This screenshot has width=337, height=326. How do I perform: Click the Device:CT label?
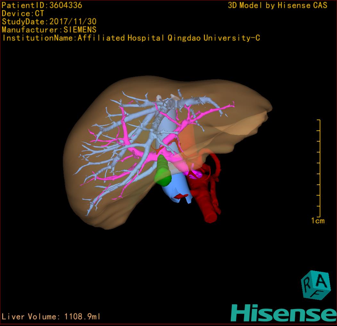tap(23, 14)
